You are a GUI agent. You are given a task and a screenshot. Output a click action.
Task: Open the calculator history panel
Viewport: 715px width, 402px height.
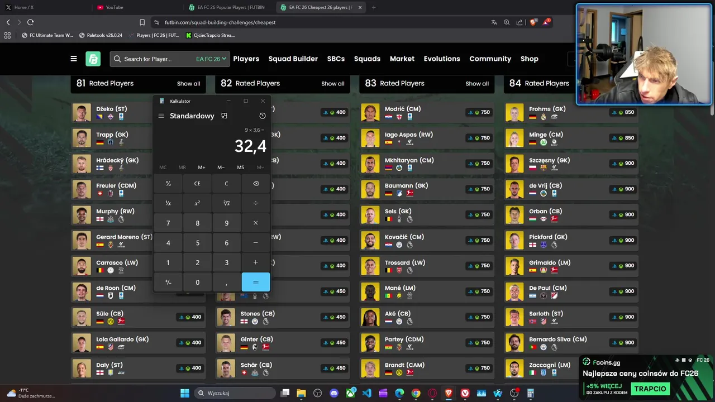pyautogui.click(x=263, y=116)
